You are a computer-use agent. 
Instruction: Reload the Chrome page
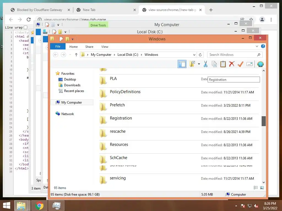pos(29,20)
